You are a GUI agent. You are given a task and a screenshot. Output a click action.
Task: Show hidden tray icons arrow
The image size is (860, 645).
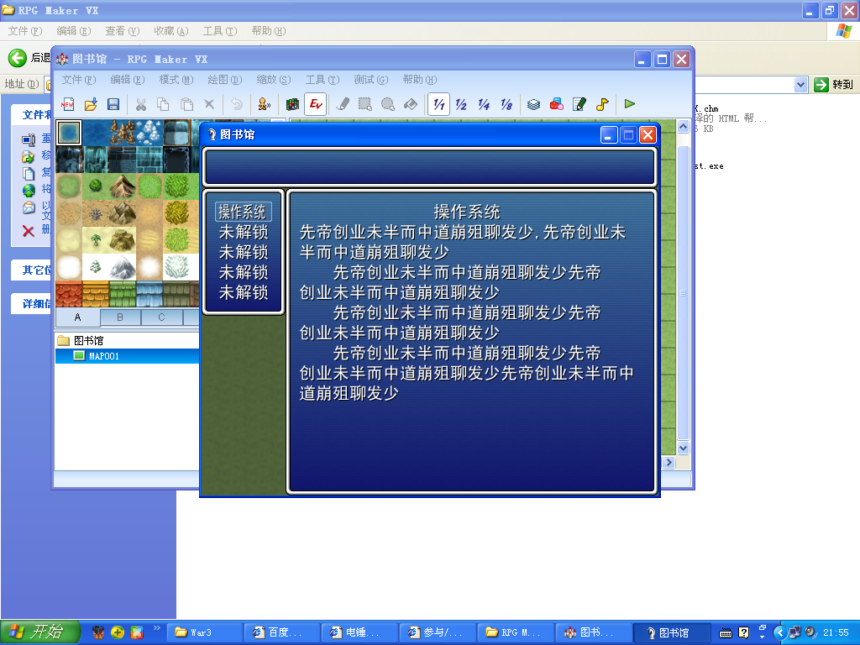(779, 632)
